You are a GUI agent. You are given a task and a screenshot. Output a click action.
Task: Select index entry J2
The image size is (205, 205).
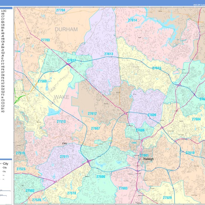pyautogui.click(x=3, y=50)
